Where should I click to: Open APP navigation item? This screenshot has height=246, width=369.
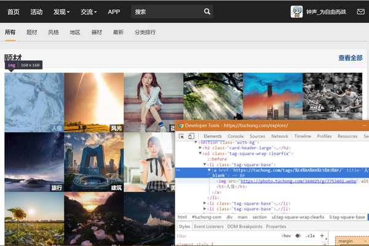point(114,12)
